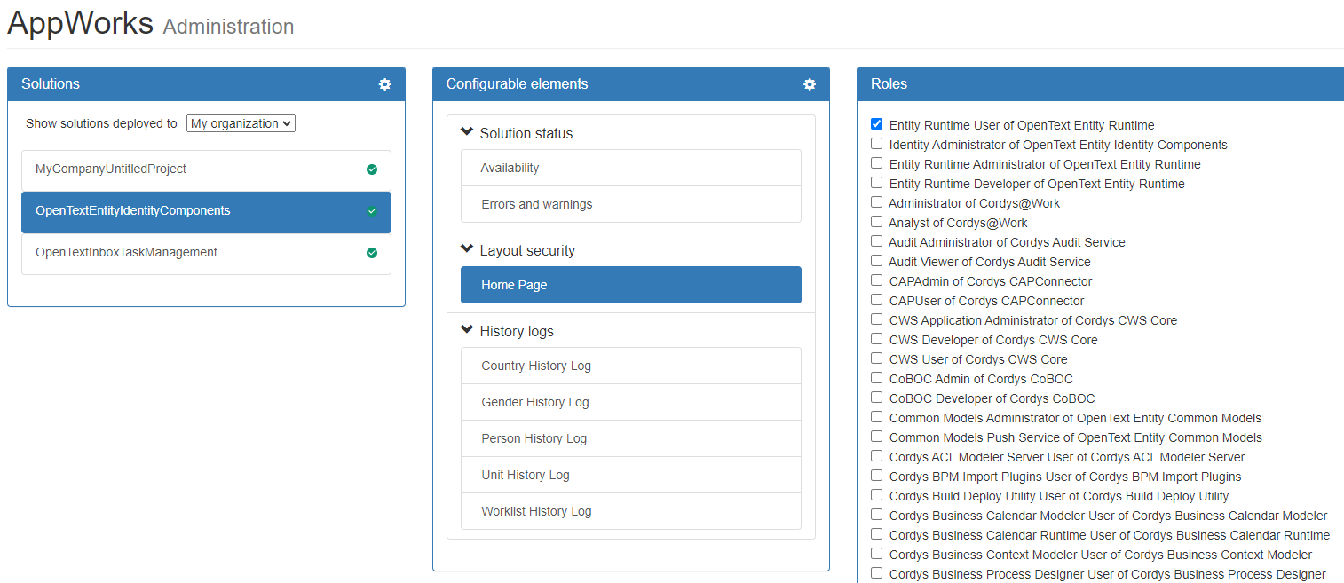The image size is (1344, 583).
Task: Open Worklist History Log entry
Action: click(536, 511)
